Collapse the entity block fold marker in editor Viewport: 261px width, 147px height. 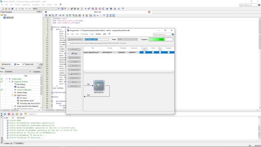[x=52, y=27]
